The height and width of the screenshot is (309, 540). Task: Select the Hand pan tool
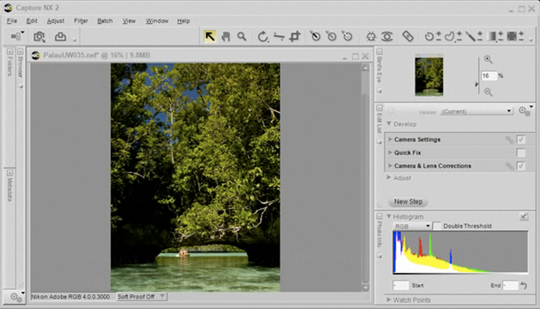click(x=226, y=36)
